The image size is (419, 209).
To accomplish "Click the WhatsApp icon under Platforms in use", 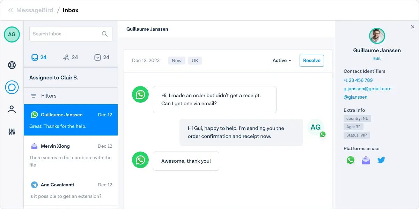I will 351,160.
